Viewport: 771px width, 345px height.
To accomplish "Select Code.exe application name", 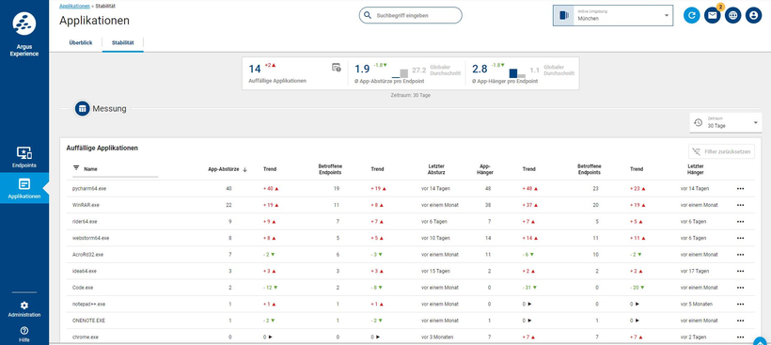I will 83,288.
